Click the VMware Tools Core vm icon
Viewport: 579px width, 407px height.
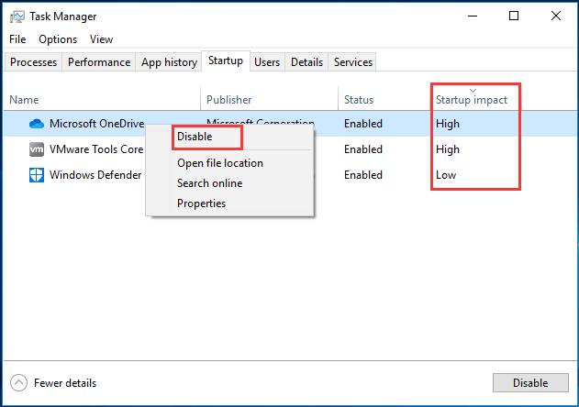[37, 149]
